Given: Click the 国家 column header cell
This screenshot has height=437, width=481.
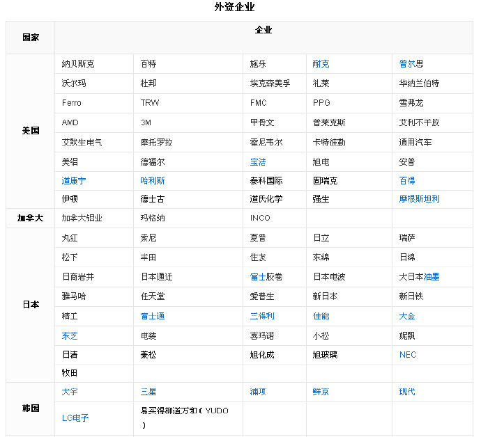Looking at the screenshot, I should pyautogui.click(x=31, y=37).
